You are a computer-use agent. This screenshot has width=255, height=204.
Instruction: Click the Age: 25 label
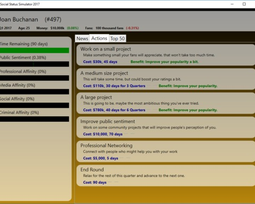(24, 28)
